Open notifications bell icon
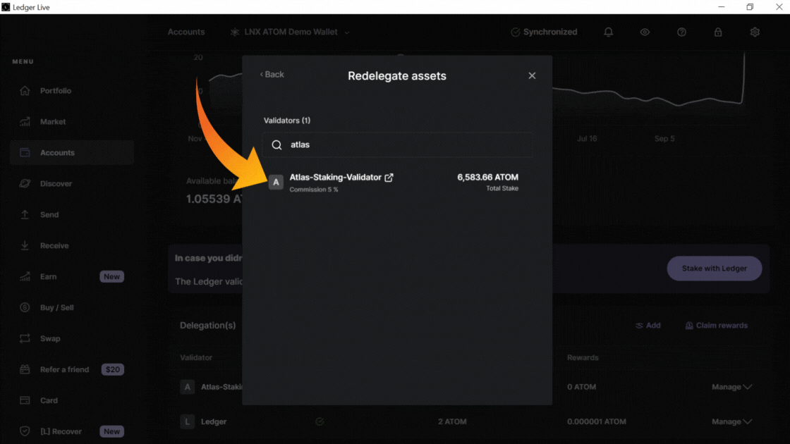 click(608, 32)
